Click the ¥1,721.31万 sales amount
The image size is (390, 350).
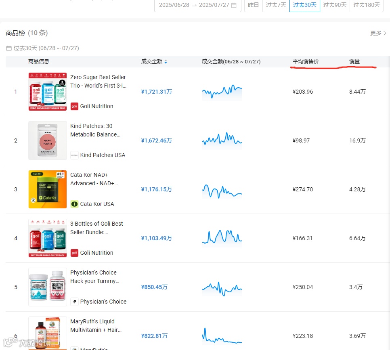[x=157, y=92]
